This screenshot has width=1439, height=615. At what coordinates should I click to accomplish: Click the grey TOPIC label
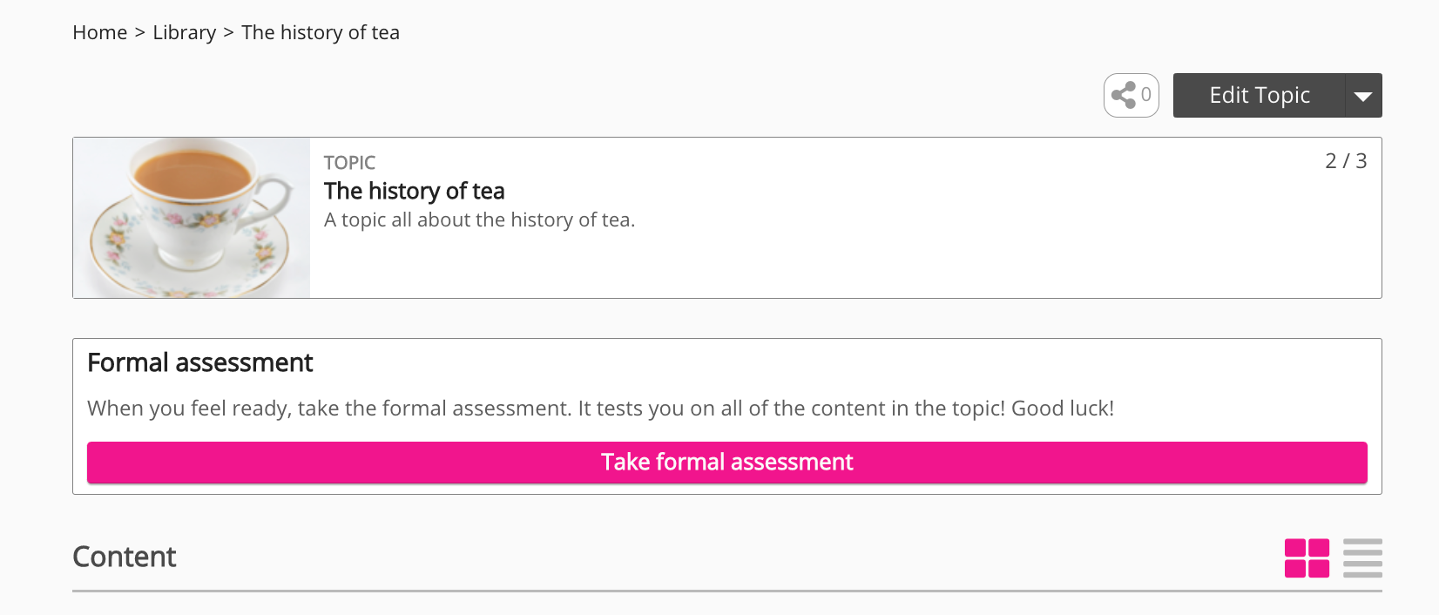[x=349, y=163]
